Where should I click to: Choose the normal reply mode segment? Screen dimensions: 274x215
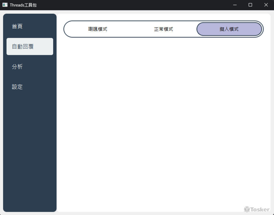click(x=164, y=29)
